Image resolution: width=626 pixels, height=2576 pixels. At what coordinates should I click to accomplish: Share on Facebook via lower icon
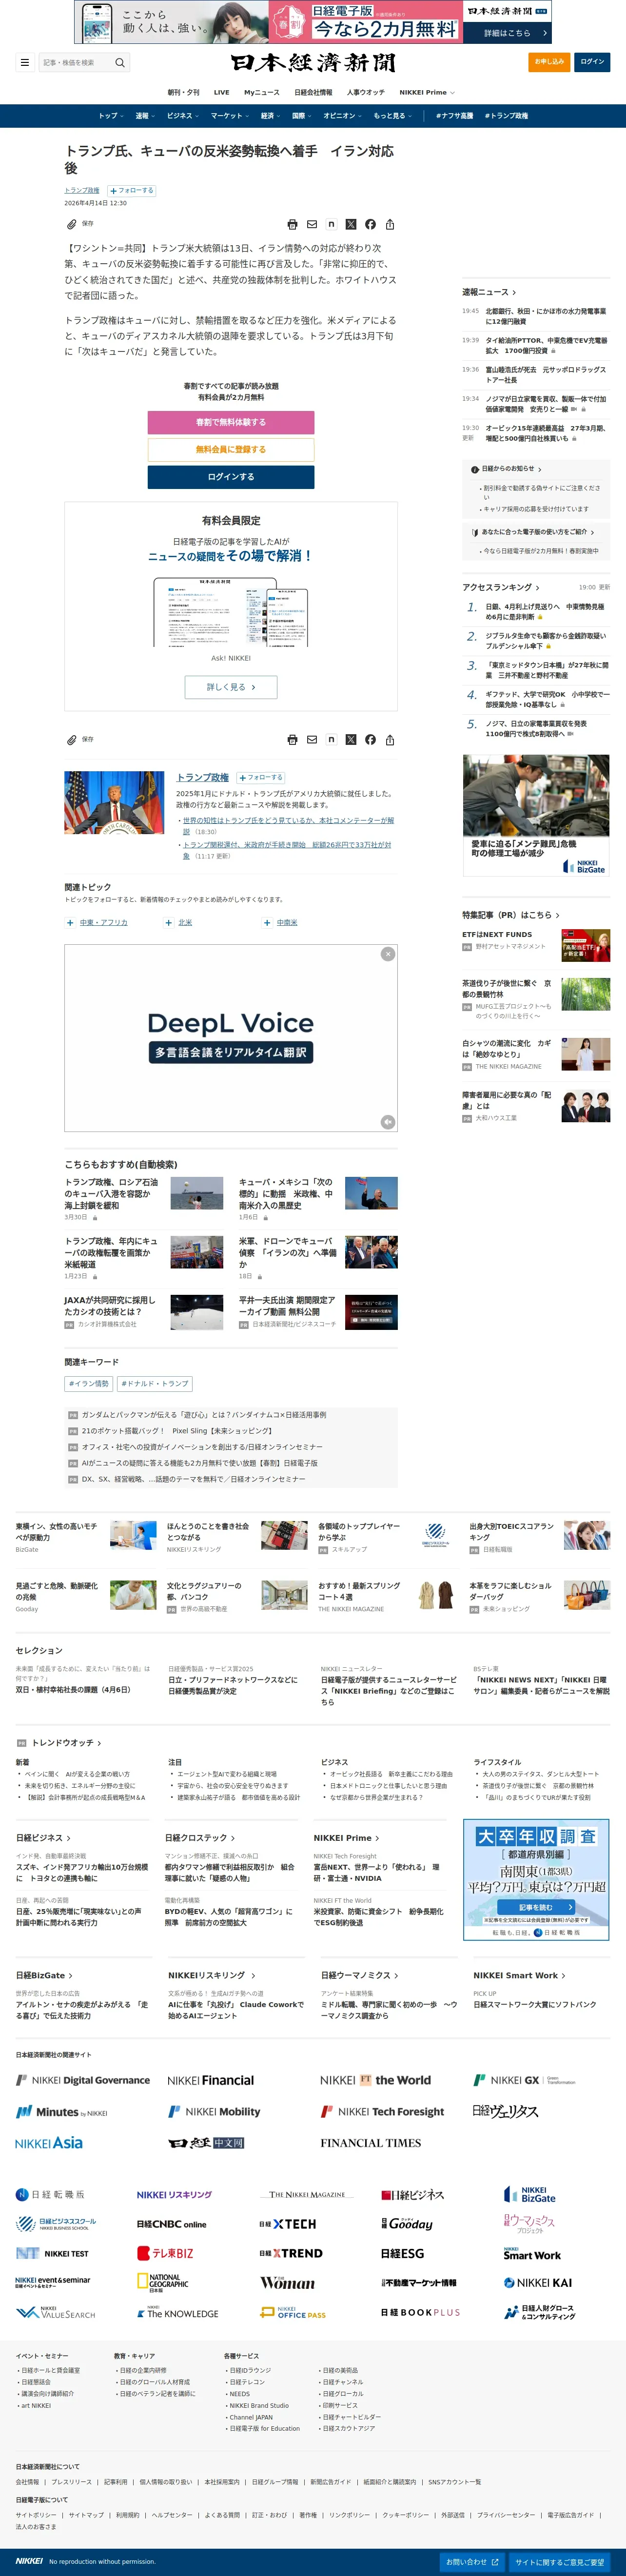(x=370, y=740)
